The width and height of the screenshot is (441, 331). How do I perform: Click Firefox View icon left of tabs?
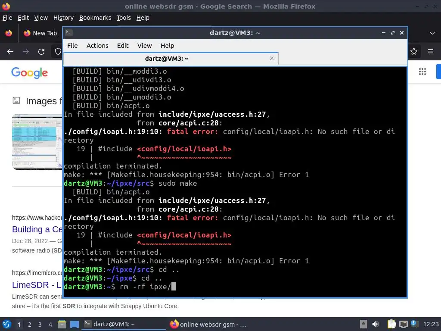coord(9,33)
